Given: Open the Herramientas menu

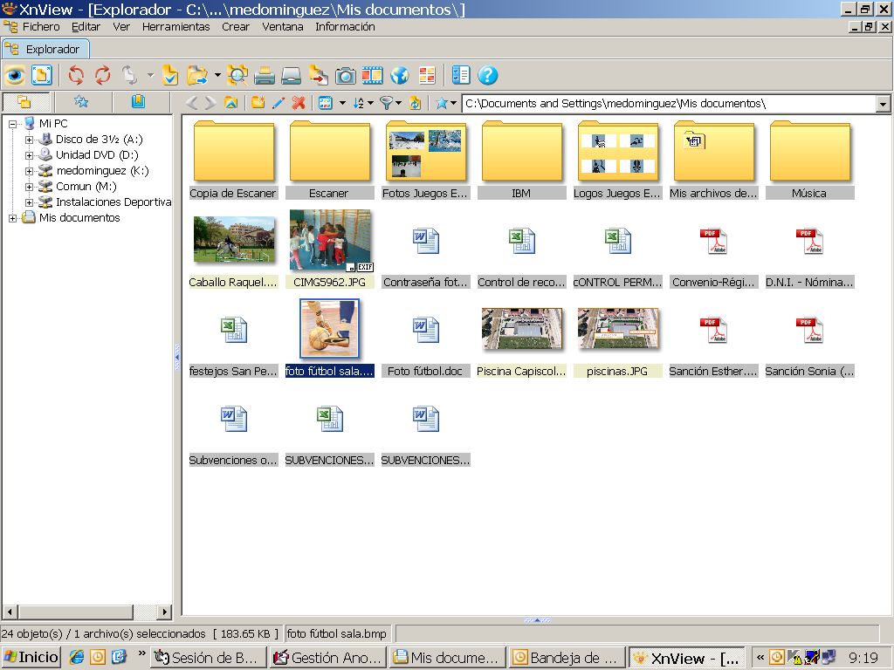Looking at the screenshot, I should [175, 27].
